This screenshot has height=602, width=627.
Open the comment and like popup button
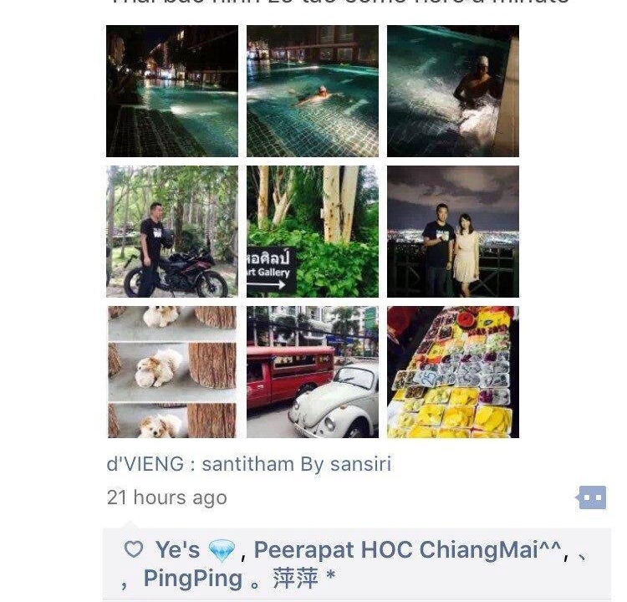point(592,497)
